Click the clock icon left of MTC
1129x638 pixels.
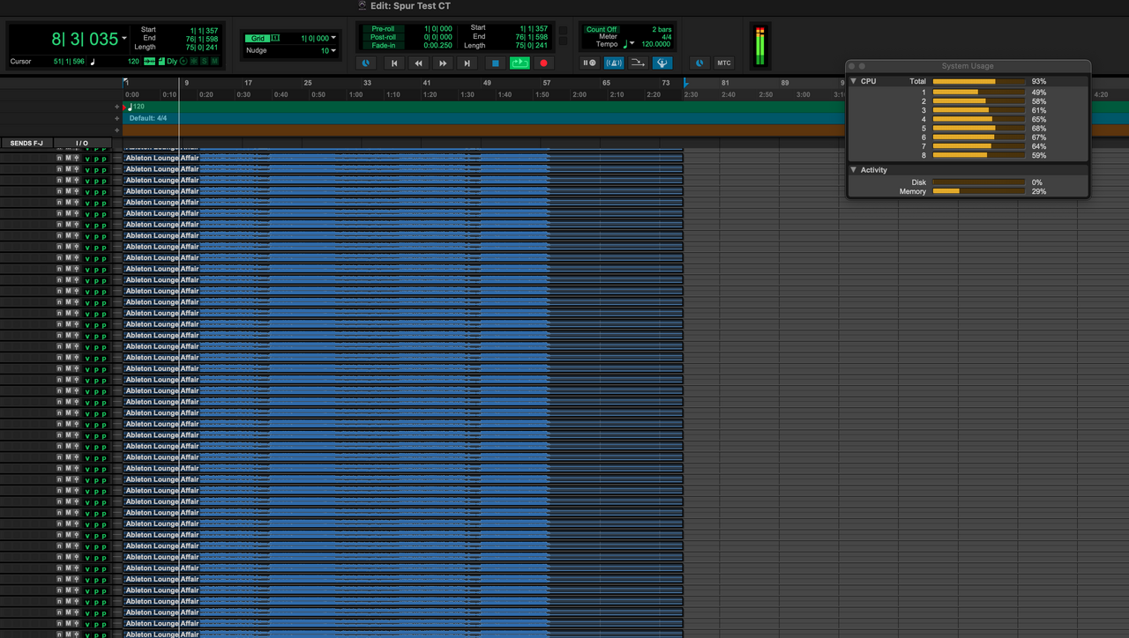pos(699,63)
